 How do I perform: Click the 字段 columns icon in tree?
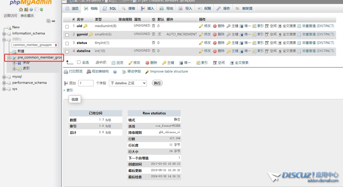click(x=19, y=63)
